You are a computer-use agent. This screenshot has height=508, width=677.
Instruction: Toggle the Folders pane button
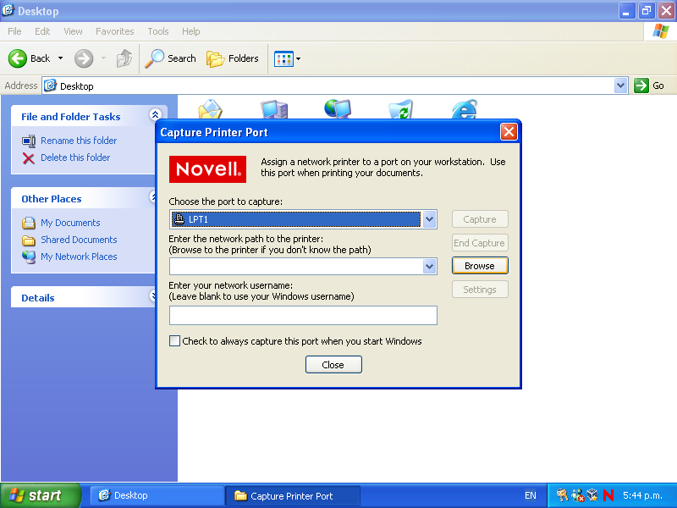pyautogui.click(x=232, y=58)
